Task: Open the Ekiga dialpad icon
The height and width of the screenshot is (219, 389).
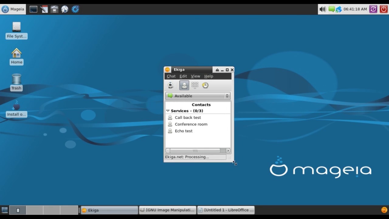Action: pos(195,85)
